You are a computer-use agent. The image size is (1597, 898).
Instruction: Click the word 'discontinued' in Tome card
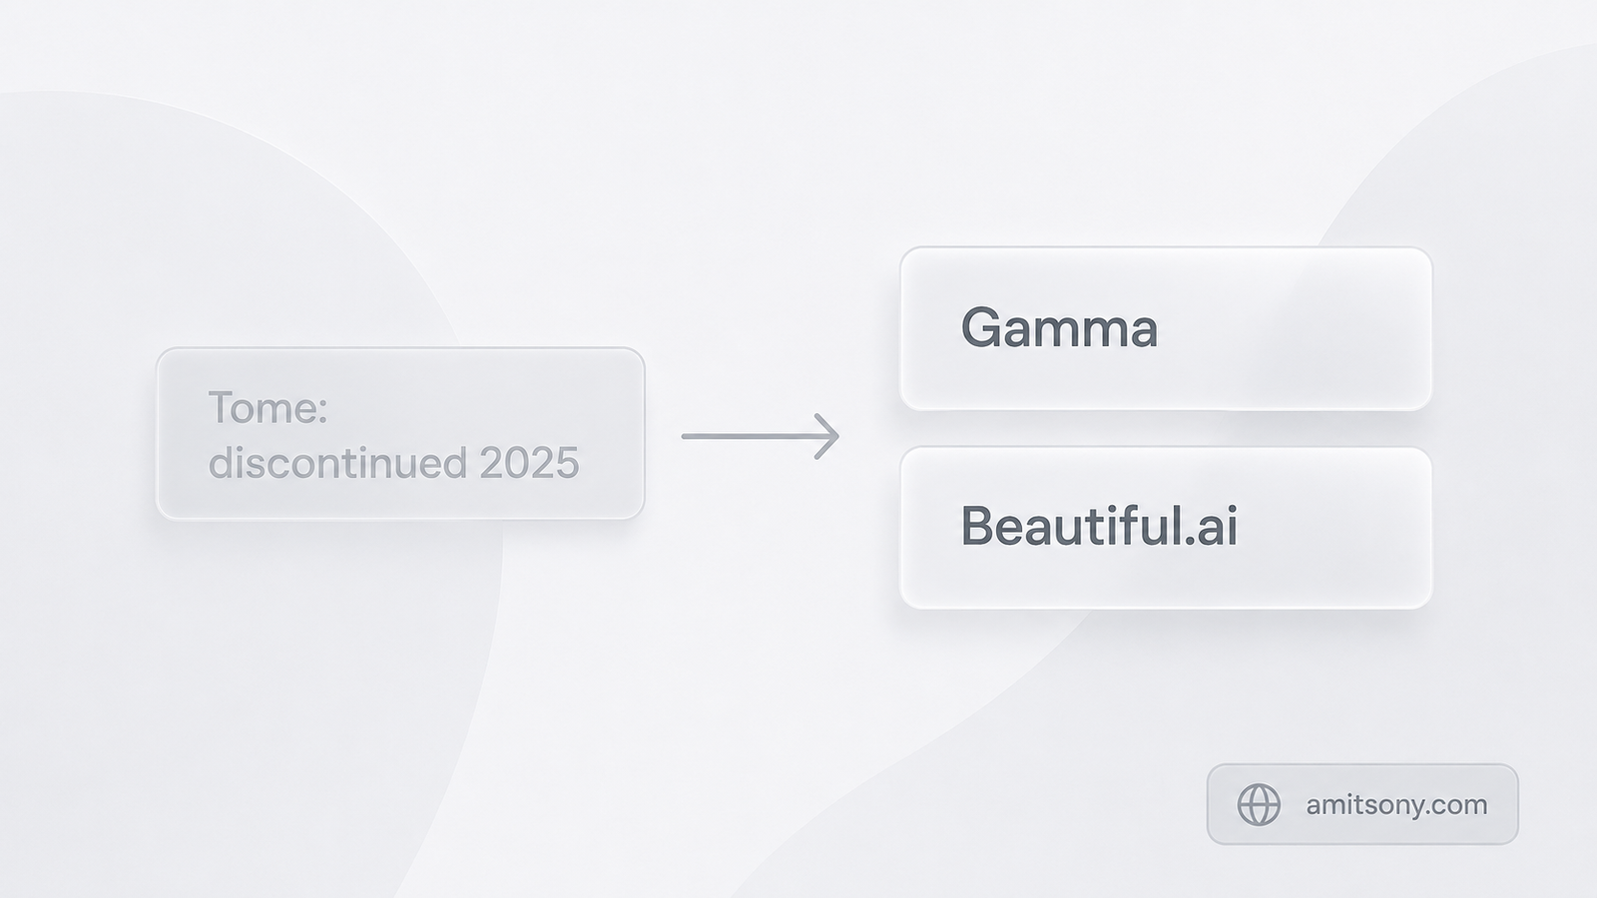[337, 463]
